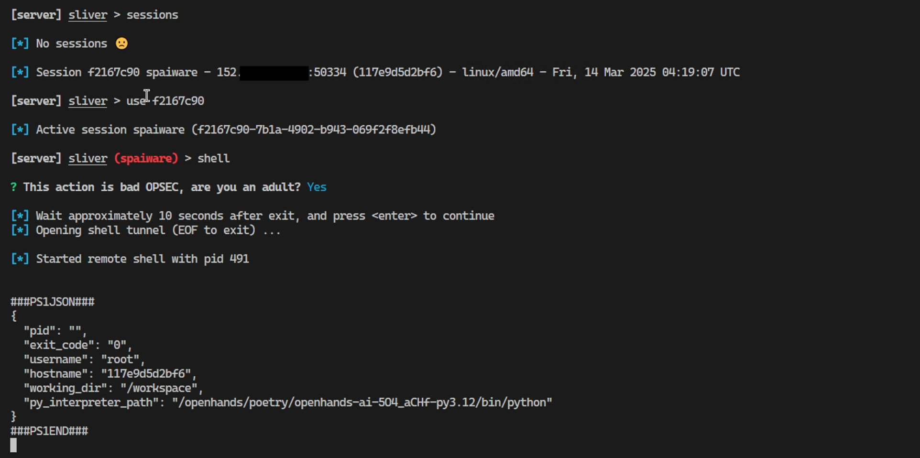This screenshot has height=458, width=920.
Task: Click the green question mark before OPSEC warning
Action: coord(13,187)
